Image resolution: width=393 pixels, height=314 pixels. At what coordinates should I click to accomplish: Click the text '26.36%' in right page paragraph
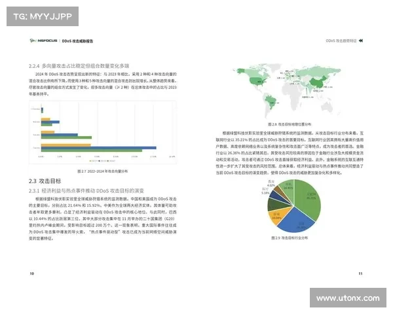pos(234,152)
